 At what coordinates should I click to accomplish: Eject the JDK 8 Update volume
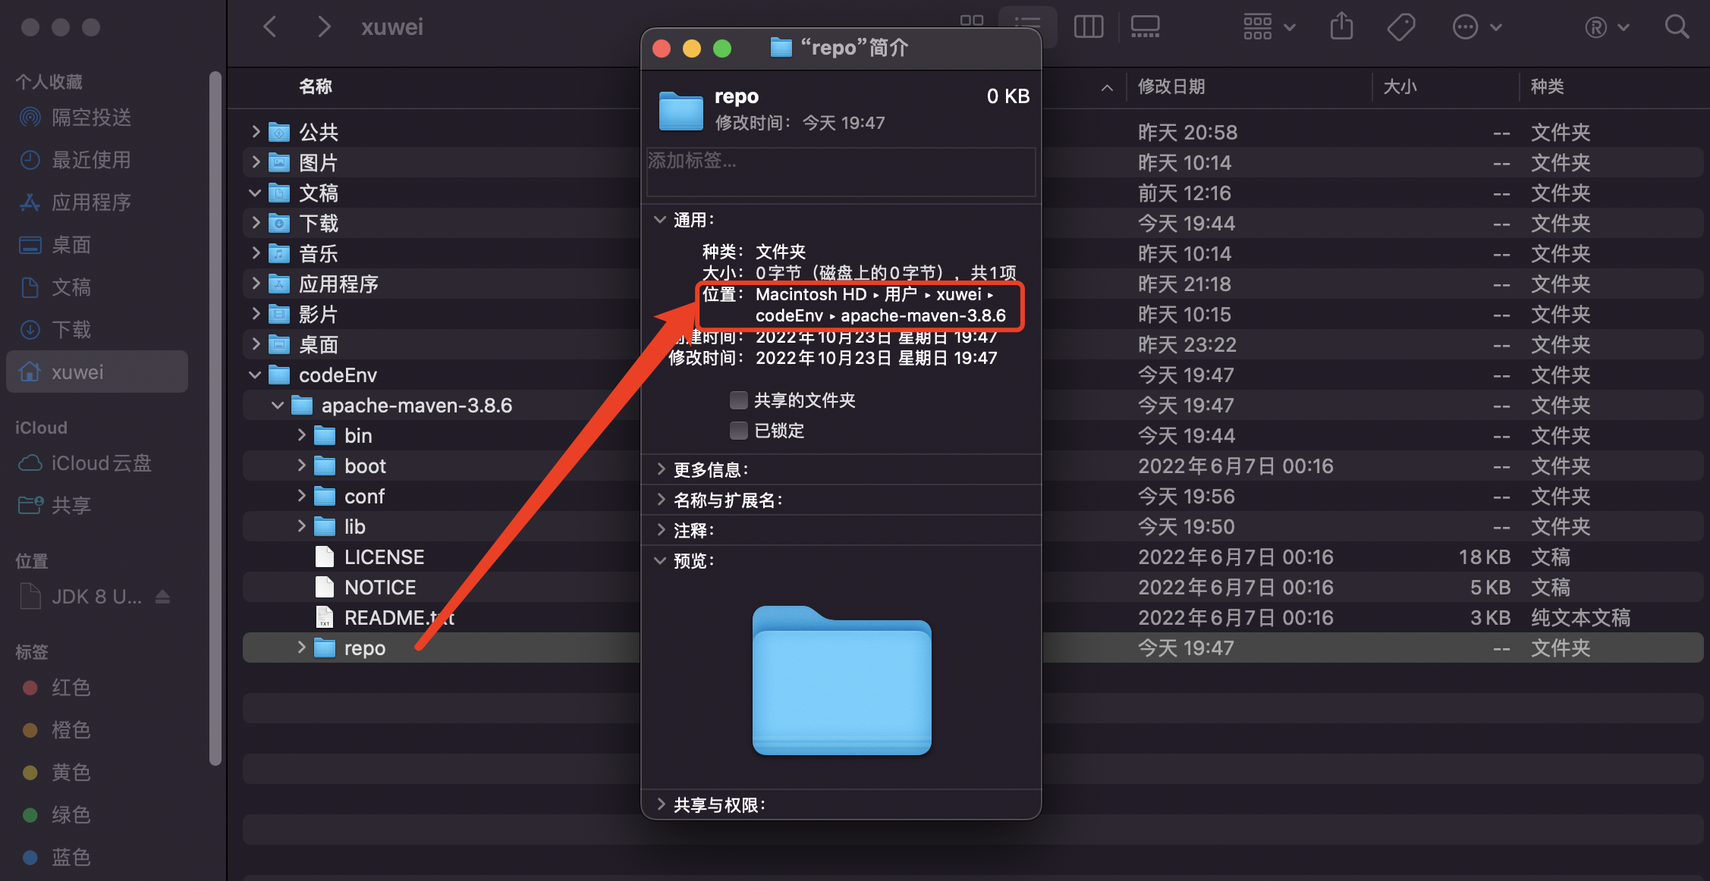pyautogui.click(x=162, y=597)
